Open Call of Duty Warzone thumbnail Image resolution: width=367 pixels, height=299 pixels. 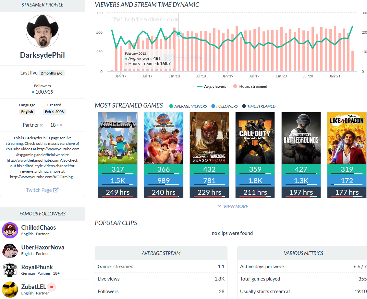[209, 138]
